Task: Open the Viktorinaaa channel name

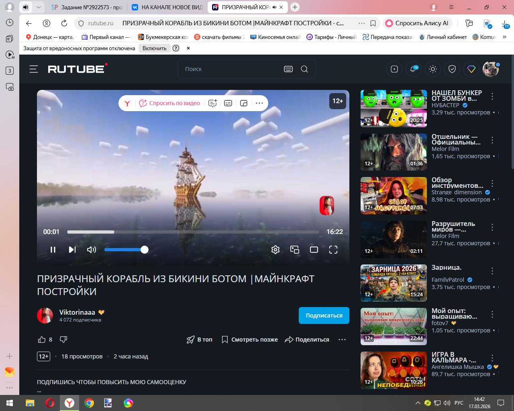Action: pyautogui.click(x=77, y=312)
